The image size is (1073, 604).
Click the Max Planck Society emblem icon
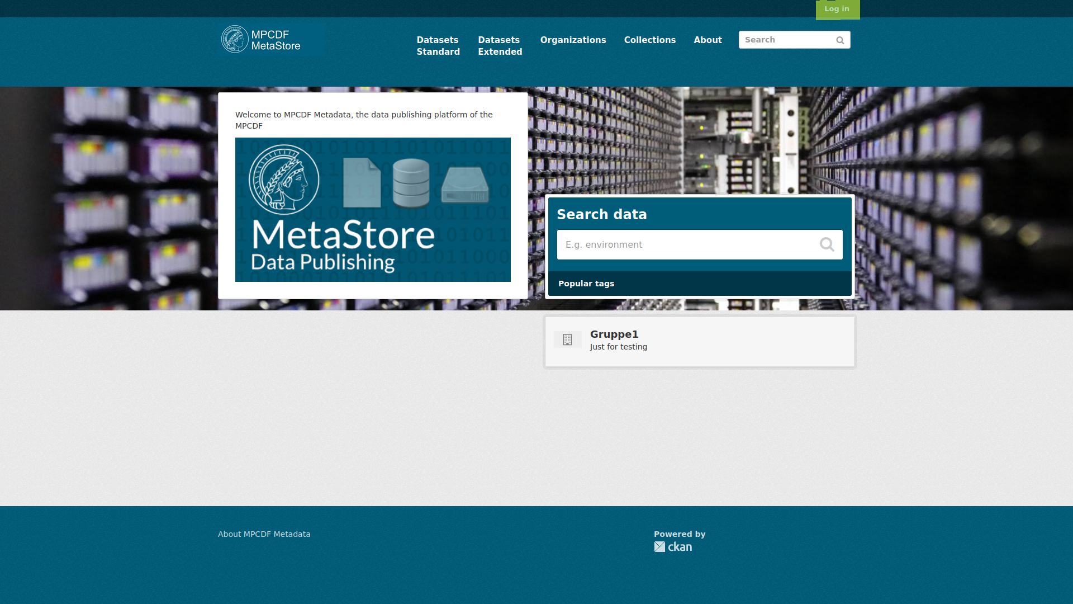(x=234, y=39)
